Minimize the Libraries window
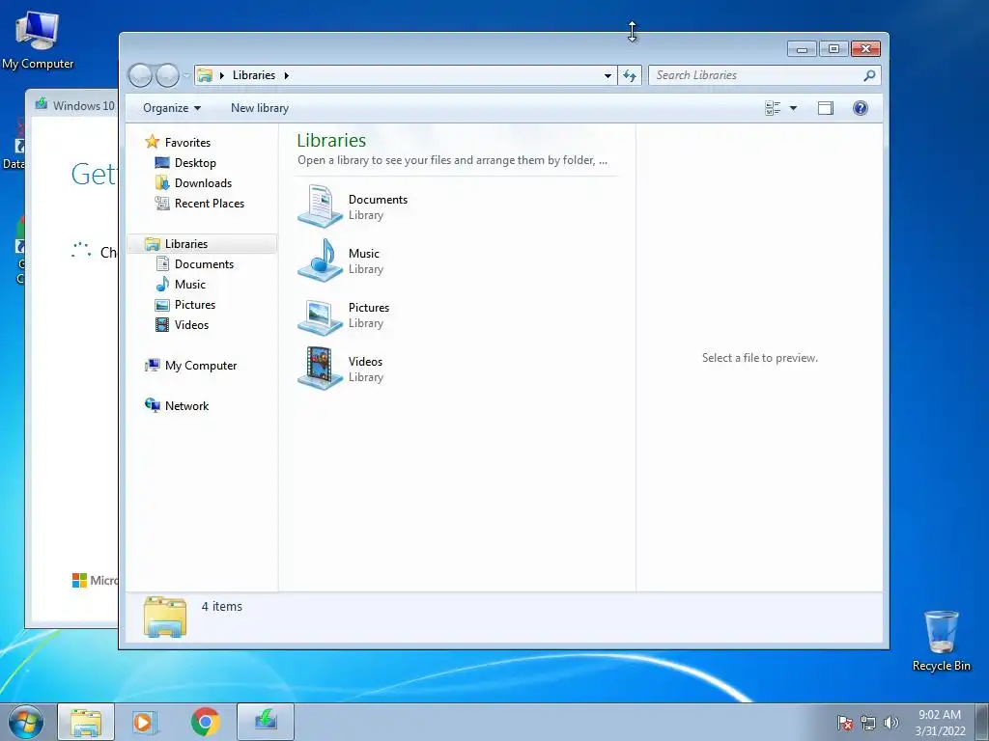This screenshot has width=989, height=741. click(802, 49)
